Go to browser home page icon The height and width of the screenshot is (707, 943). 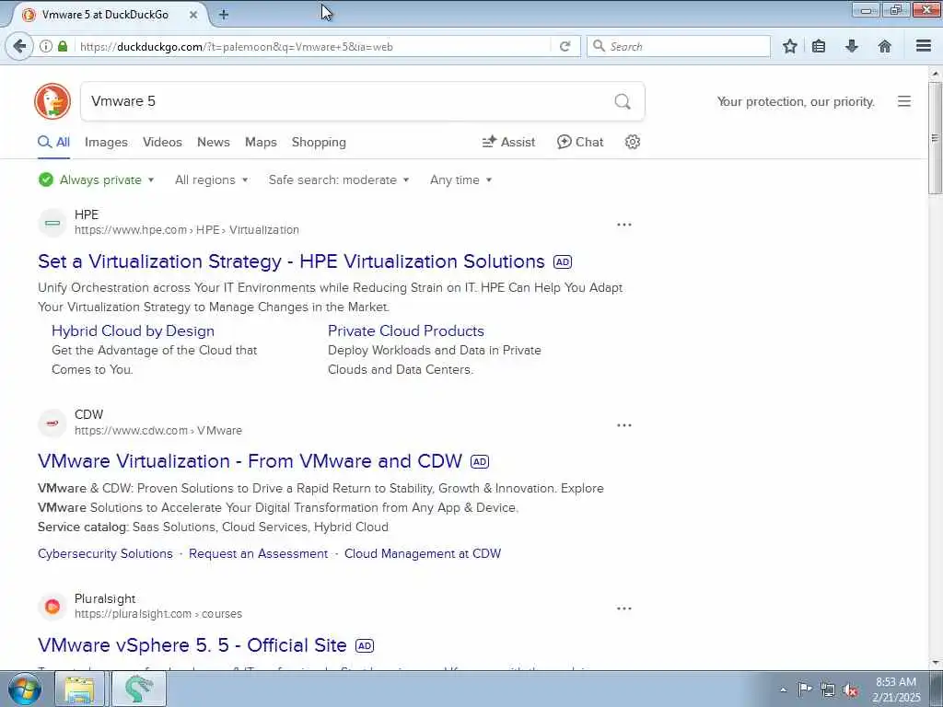(x=885, y=46)
